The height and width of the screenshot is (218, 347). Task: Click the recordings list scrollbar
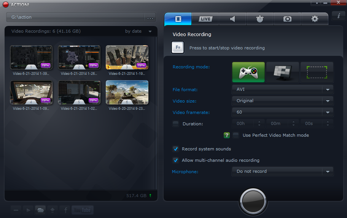[x=156, y=113]
